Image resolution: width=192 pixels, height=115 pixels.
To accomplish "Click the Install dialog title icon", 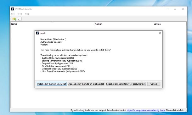I will [37, 33].
